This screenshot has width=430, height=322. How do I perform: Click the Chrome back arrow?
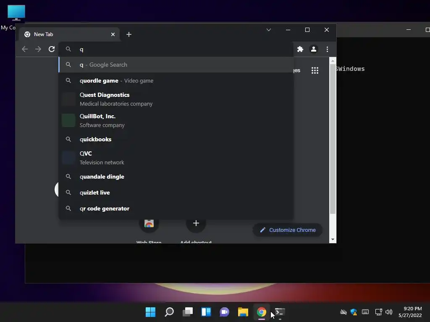25,49
